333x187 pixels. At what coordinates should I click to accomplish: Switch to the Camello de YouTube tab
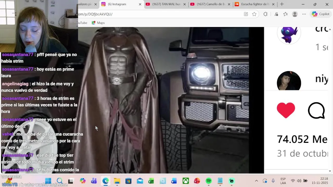(211, 4)
